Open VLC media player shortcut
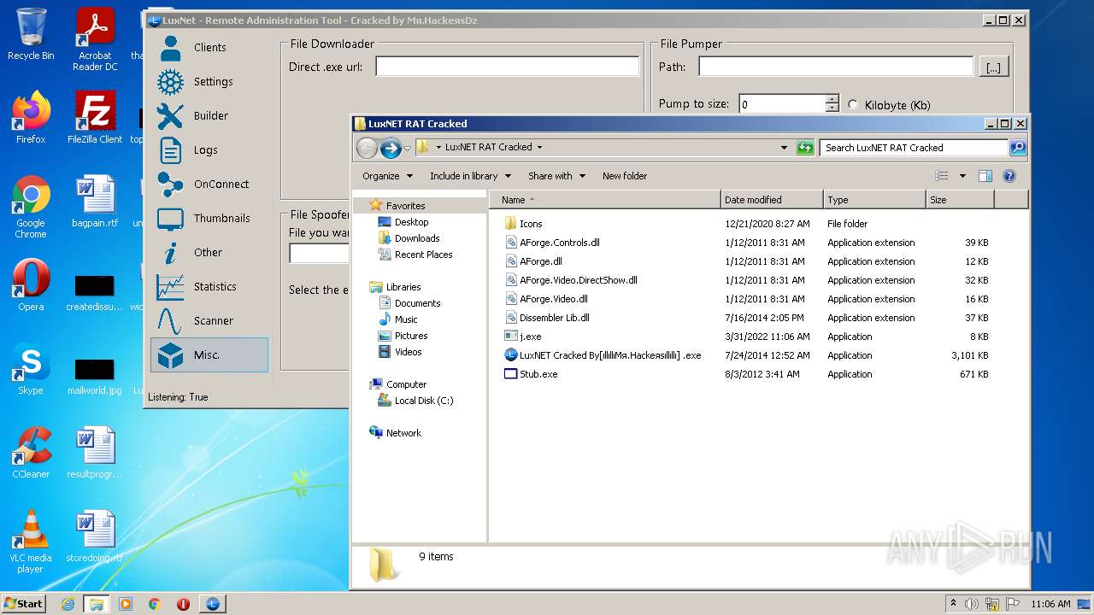This screenshot has height=615, width=1094. [31, 542]
